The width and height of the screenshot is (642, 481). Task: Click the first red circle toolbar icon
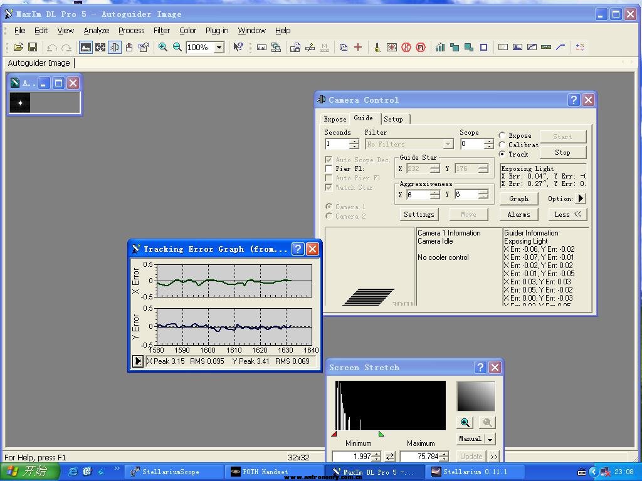(x=406, y=47)
